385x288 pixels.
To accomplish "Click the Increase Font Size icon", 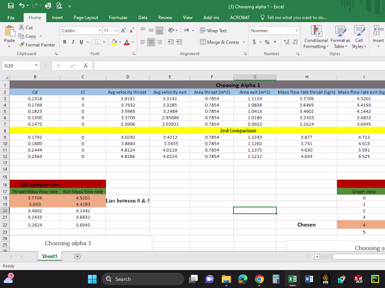I will pyautogui.click(x=123, y=31).
